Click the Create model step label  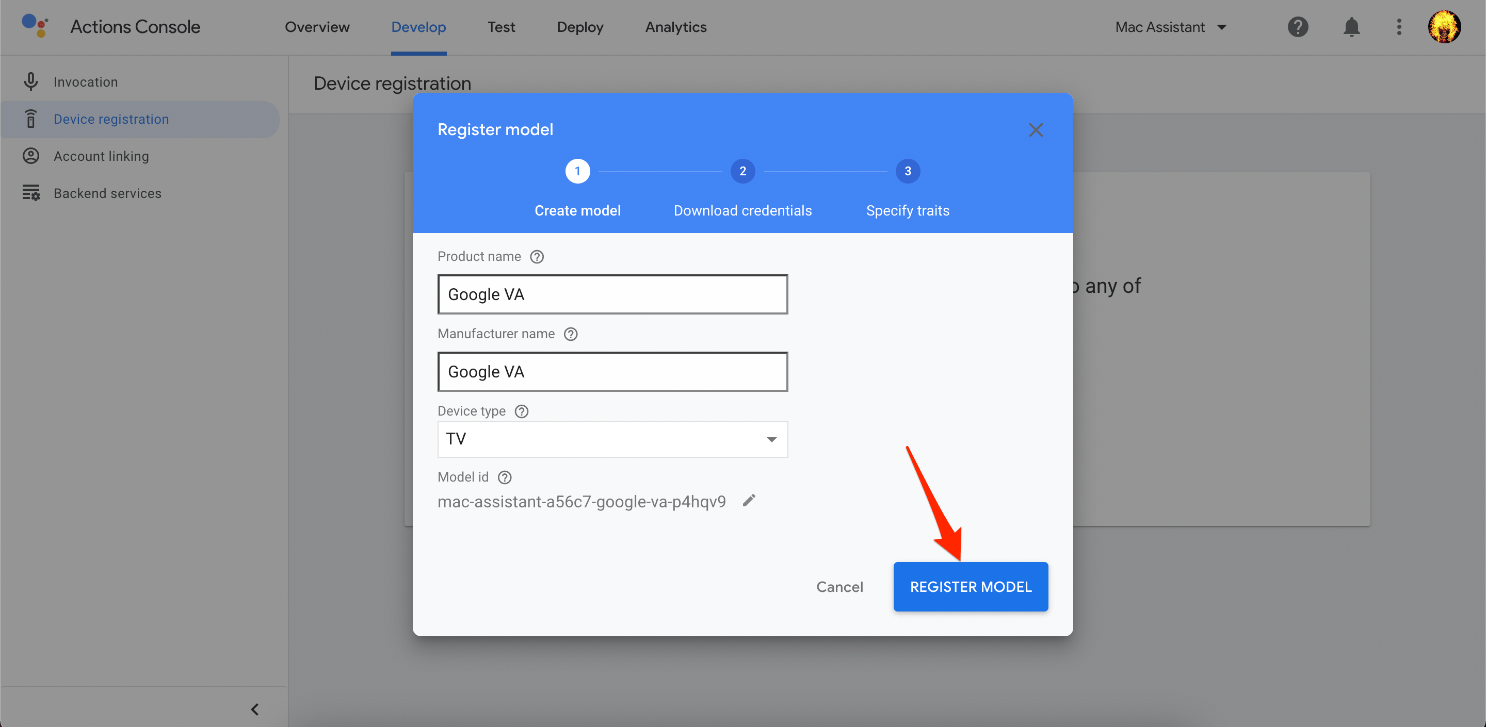(x=577, y=211)
